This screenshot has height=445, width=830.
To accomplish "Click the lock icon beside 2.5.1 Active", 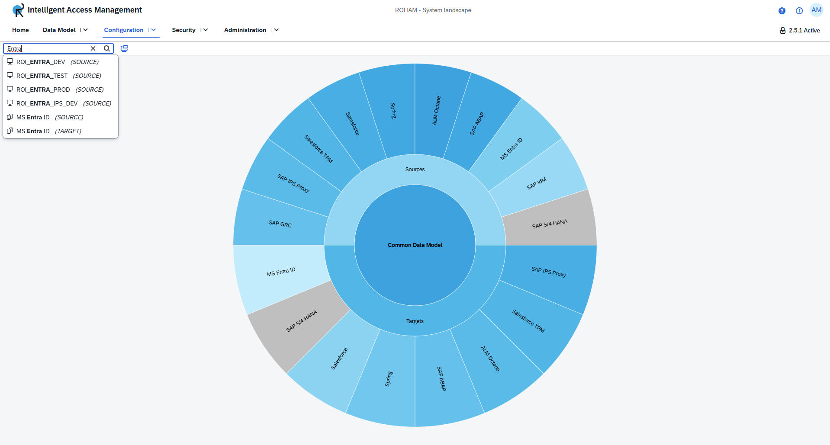I will click(782, 30).
